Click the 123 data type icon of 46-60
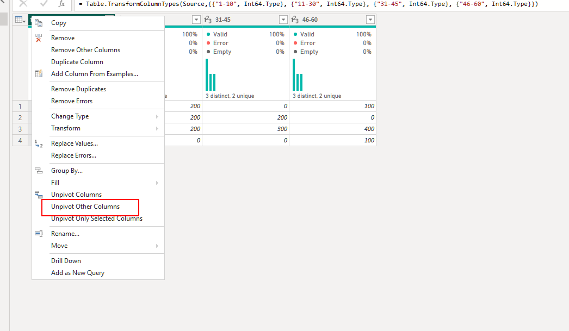This screenshot has width=569, height=331. [295, 20]
